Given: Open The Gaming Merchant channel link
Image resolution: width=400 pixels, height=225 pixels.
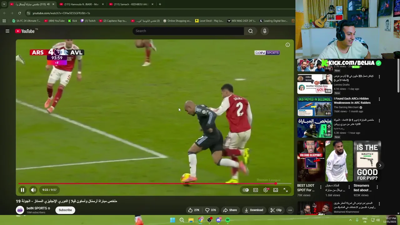Looking at the screenshot, I should tap(347, 107).
